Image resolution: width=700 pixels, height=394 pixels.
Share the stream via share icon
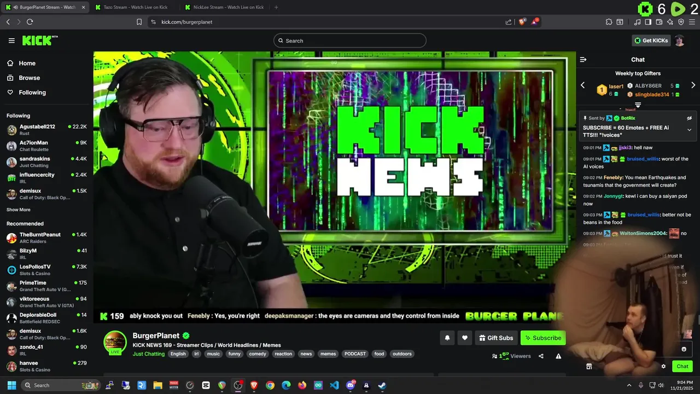[x=541, y=356]
